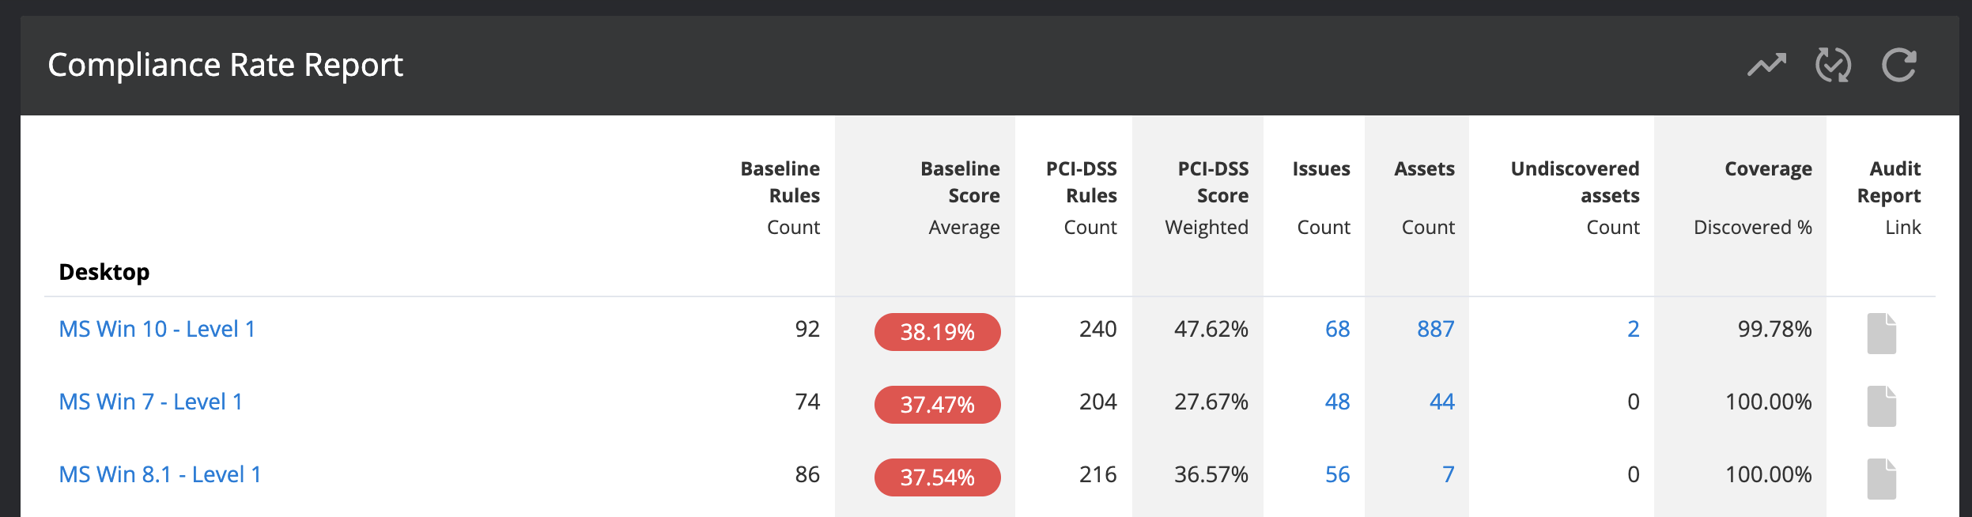Open MS Win 8.1 - Level 1 link
Screen dimensions: 1972x517
(x=161, y=474)
